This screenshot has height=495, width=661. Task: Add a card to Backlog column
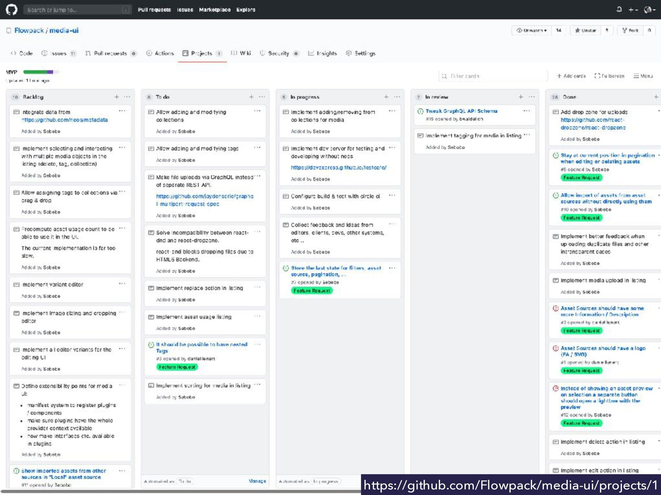[116, 97]
